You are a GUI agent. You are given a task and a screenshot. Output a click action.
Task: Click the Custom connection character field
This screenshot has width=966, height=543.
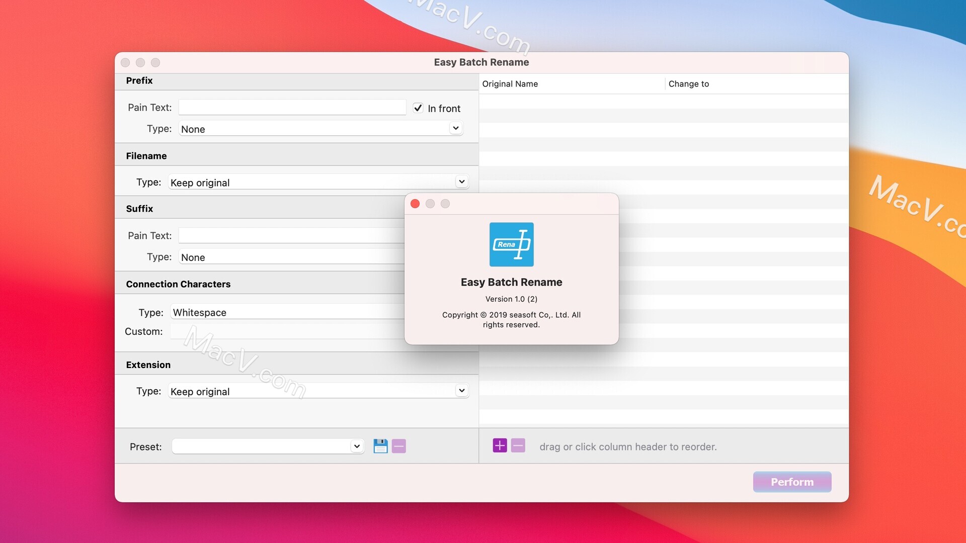click(287, 331)
